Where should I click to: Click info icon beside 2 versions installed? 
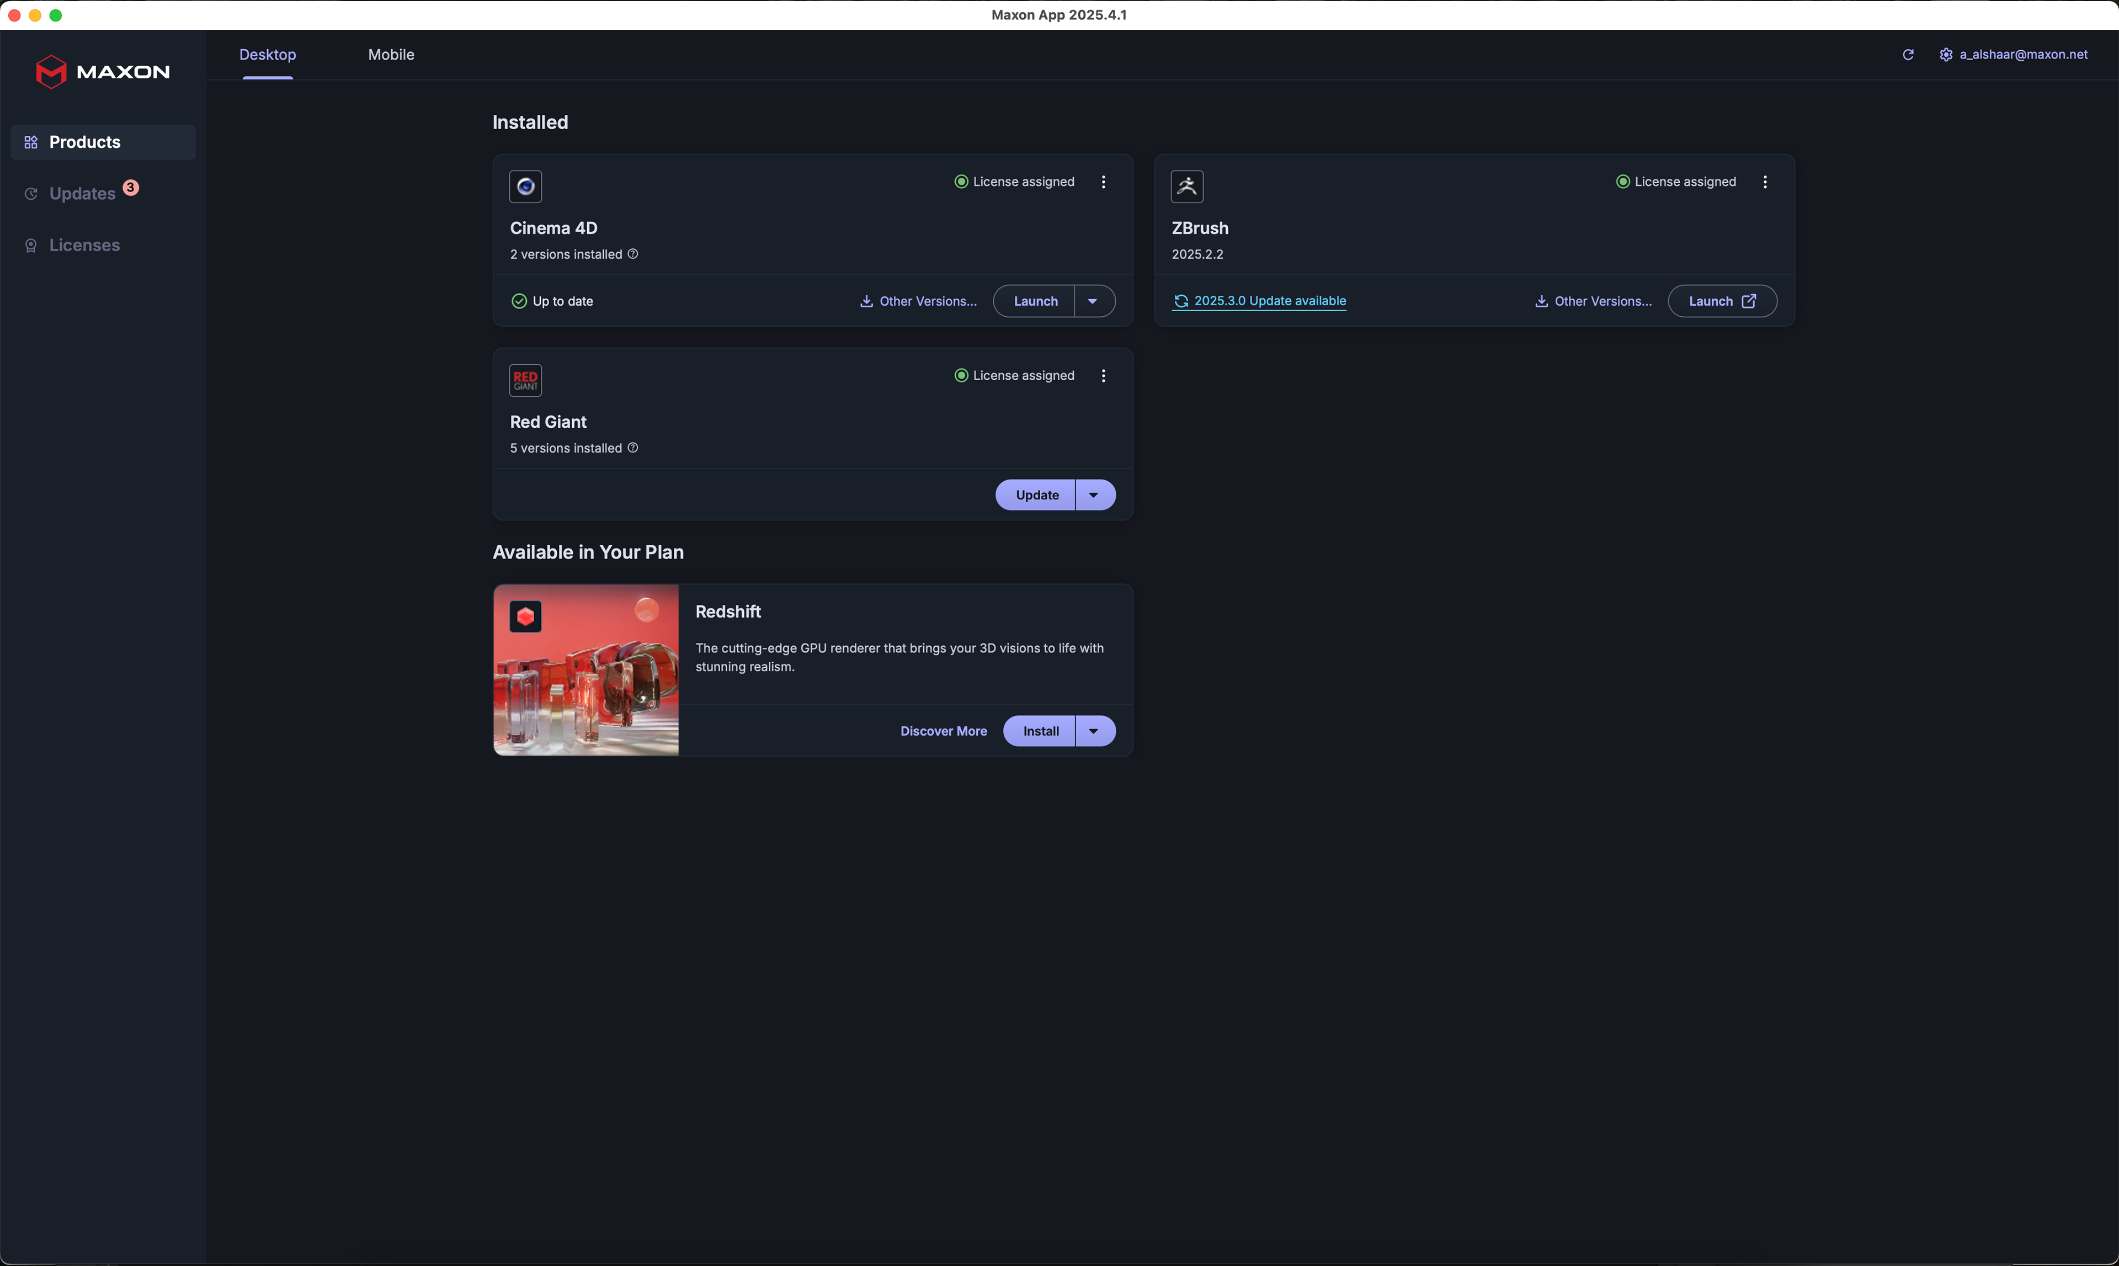click(x=633, y=253)
